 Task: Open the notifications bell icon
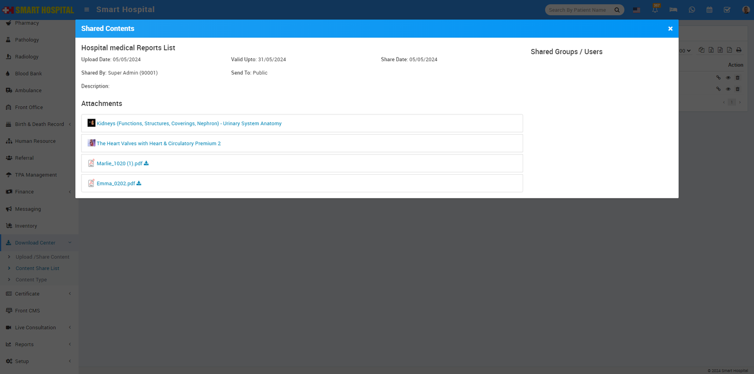click(655, 10)
